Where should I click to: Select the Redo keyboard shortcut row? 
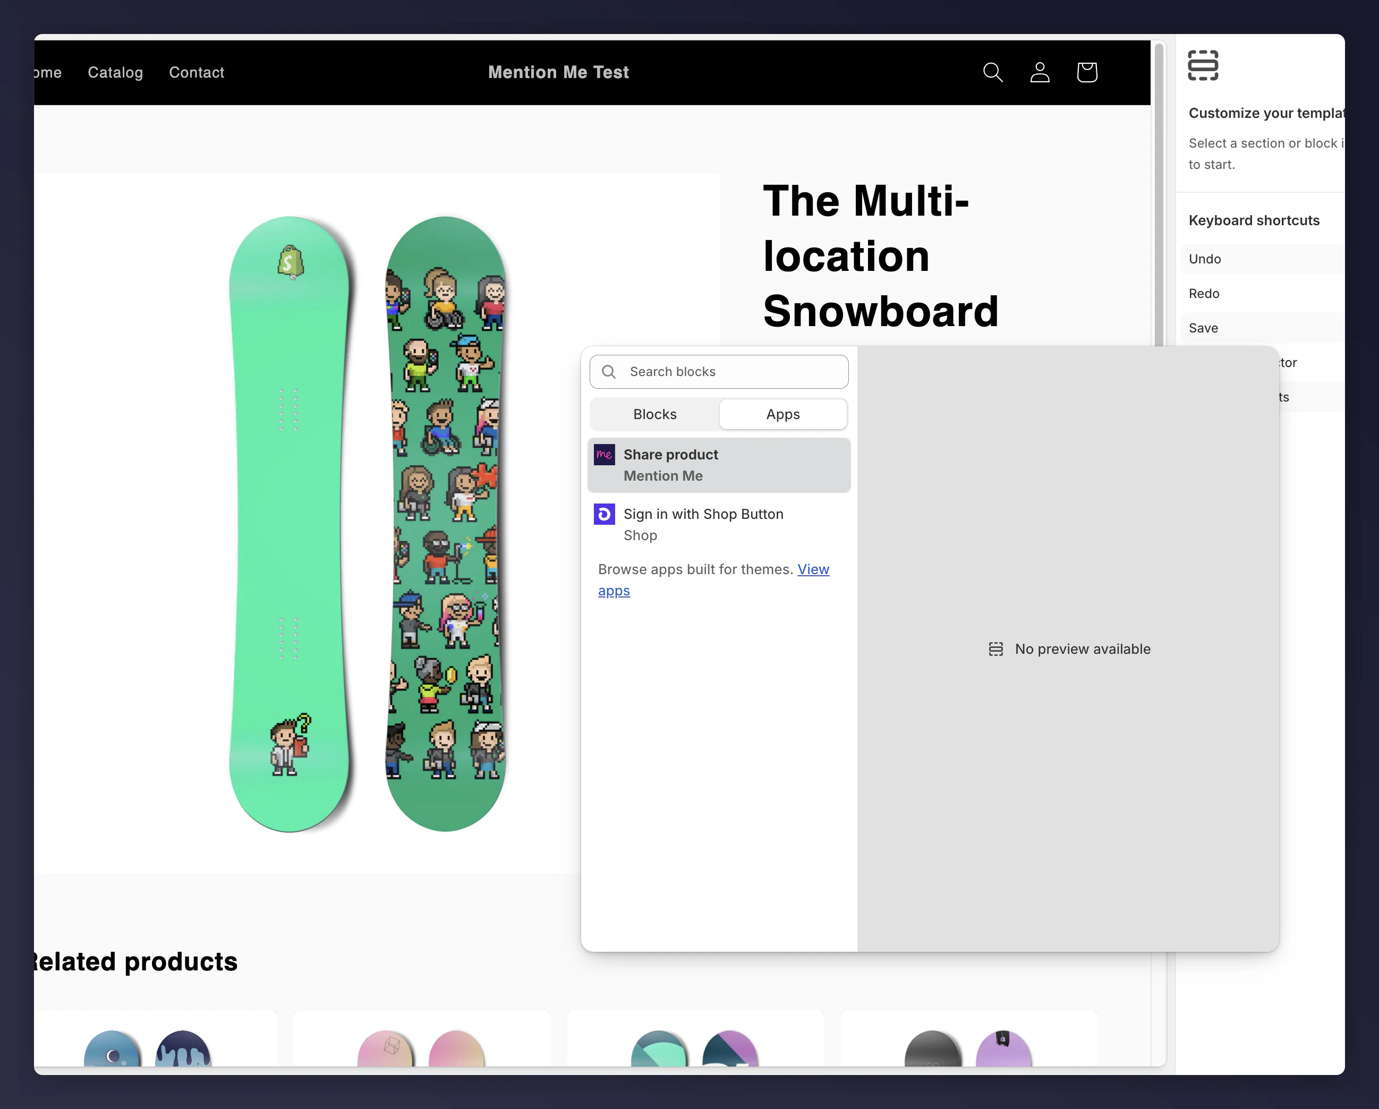coord(1262,294)
